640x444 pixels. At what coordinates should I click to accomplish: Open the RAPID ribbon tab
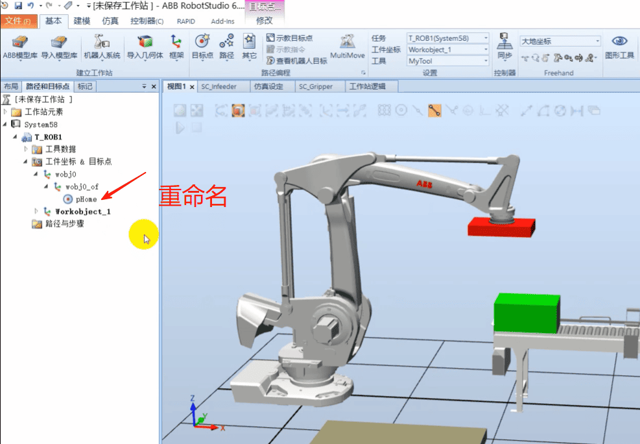click(x=186, y=21)
